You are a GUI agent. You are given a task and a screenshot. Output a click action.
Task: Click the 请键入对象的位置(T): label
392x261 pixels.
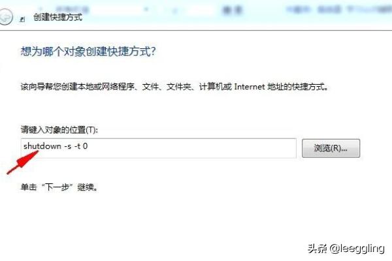coord(59,130)
